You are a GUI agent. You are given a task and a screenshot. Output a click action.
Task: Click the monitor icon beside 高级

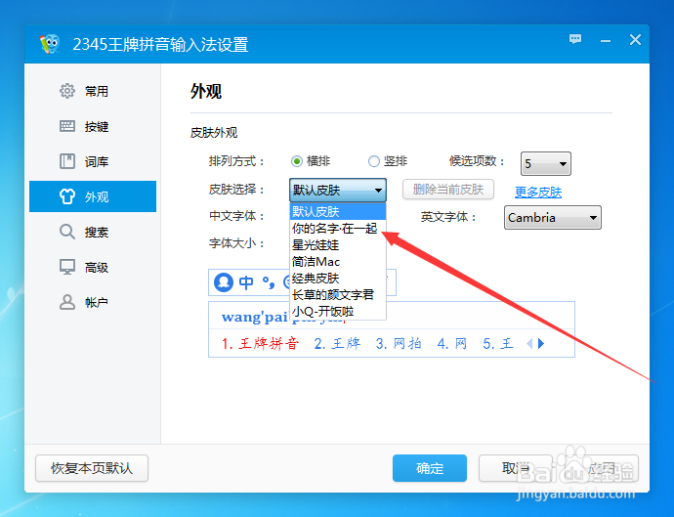pyautogui.click(x=67, y=267)
